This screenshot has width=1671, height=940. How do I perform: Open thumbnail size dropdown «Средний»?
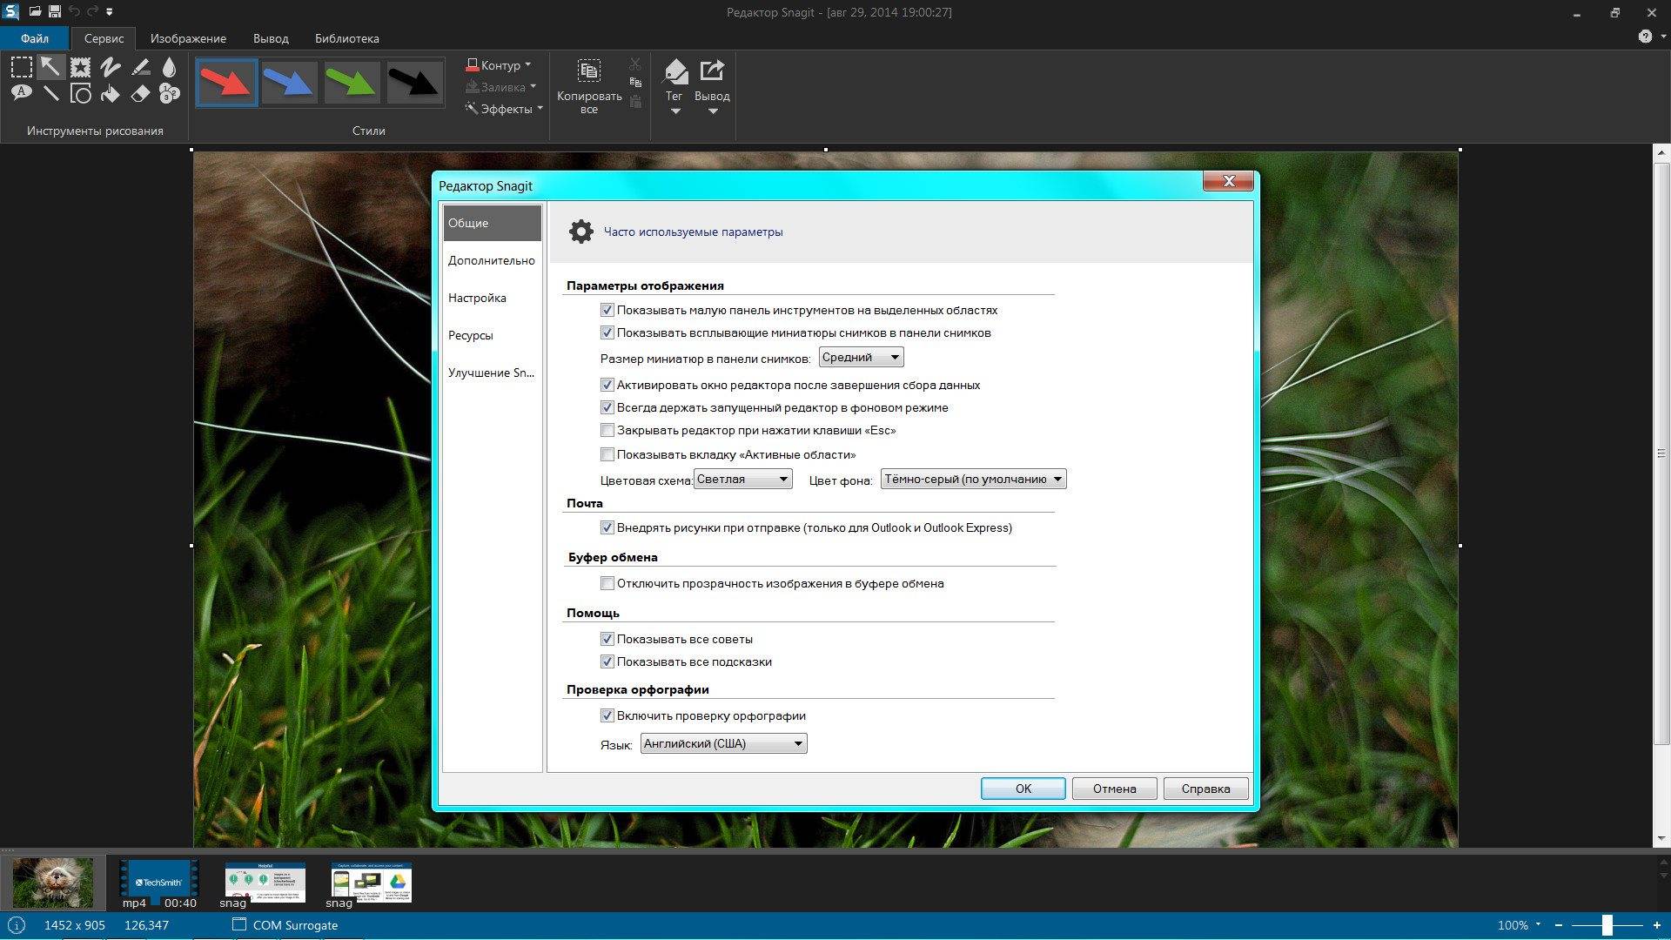click(x=861, y=357)
